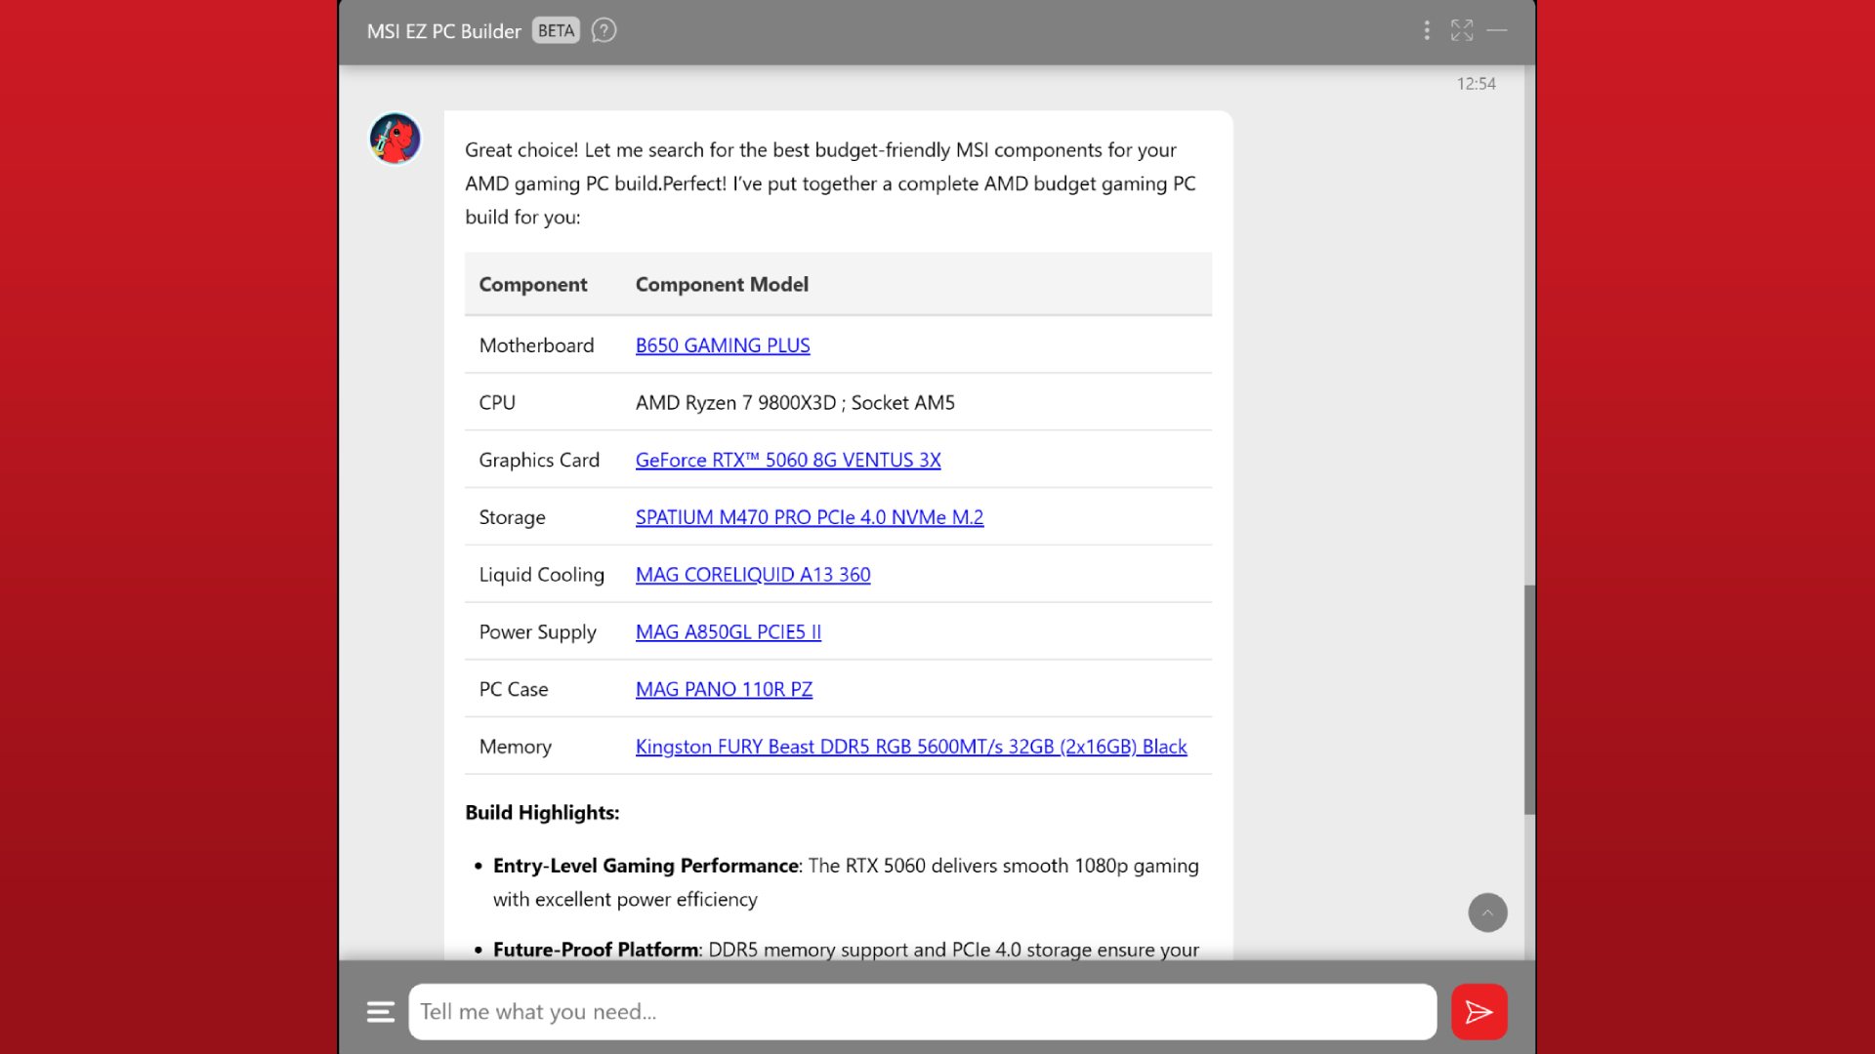Minimize the EZ PC Builder window
1875x1054 pixels.
1497,31
